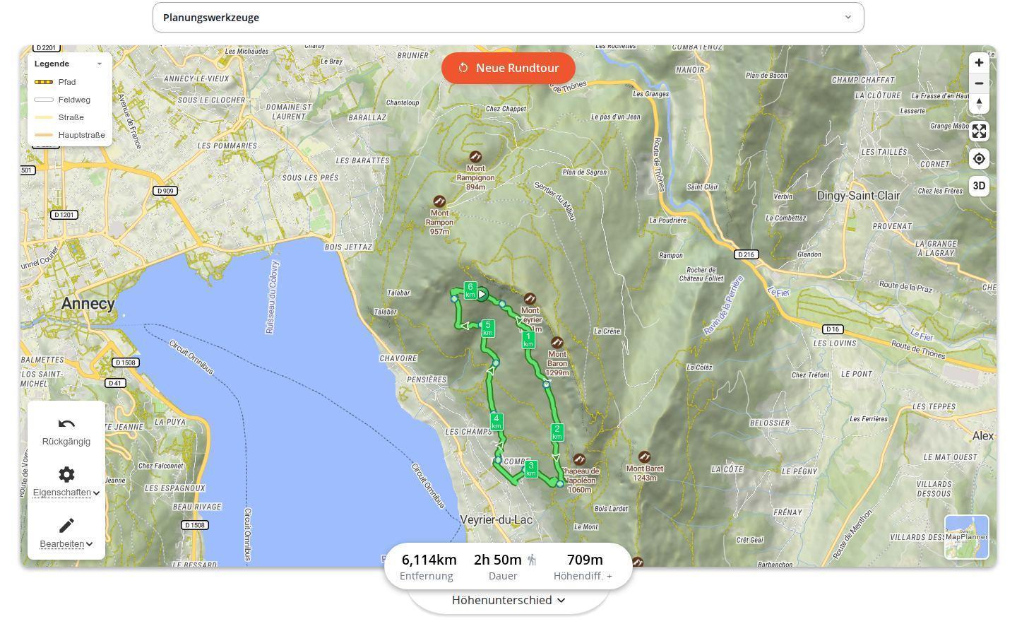
Task: Expand the Höhenunterschied elevation profile
Action: (509, 600)
